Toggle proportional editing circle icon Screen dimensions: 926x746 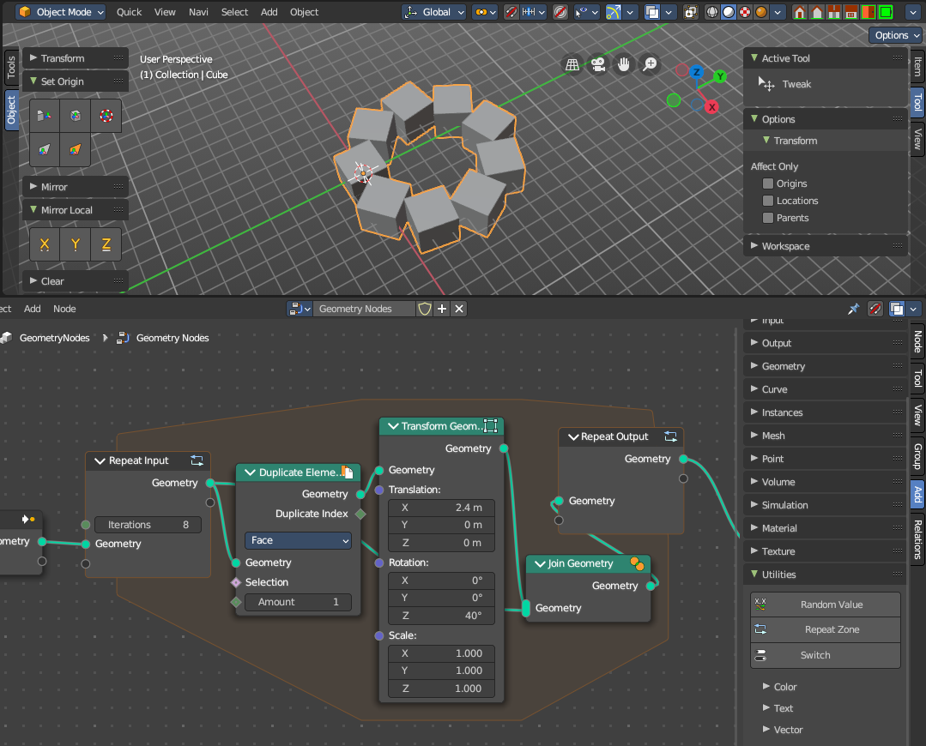click(x=560, y=12)
